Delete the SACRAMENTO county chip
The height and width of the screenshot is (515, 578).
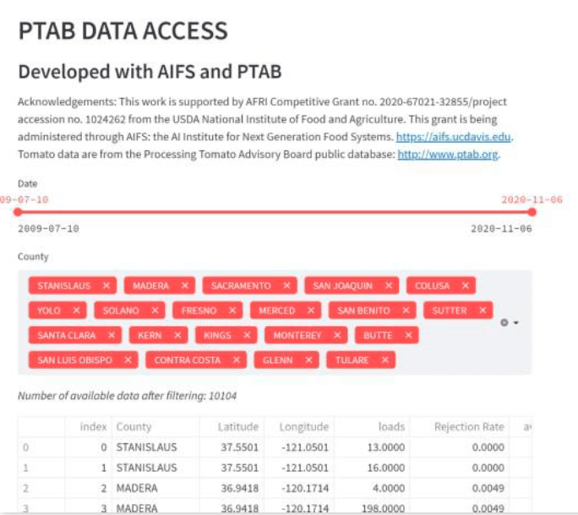click(x=287, y=286)
